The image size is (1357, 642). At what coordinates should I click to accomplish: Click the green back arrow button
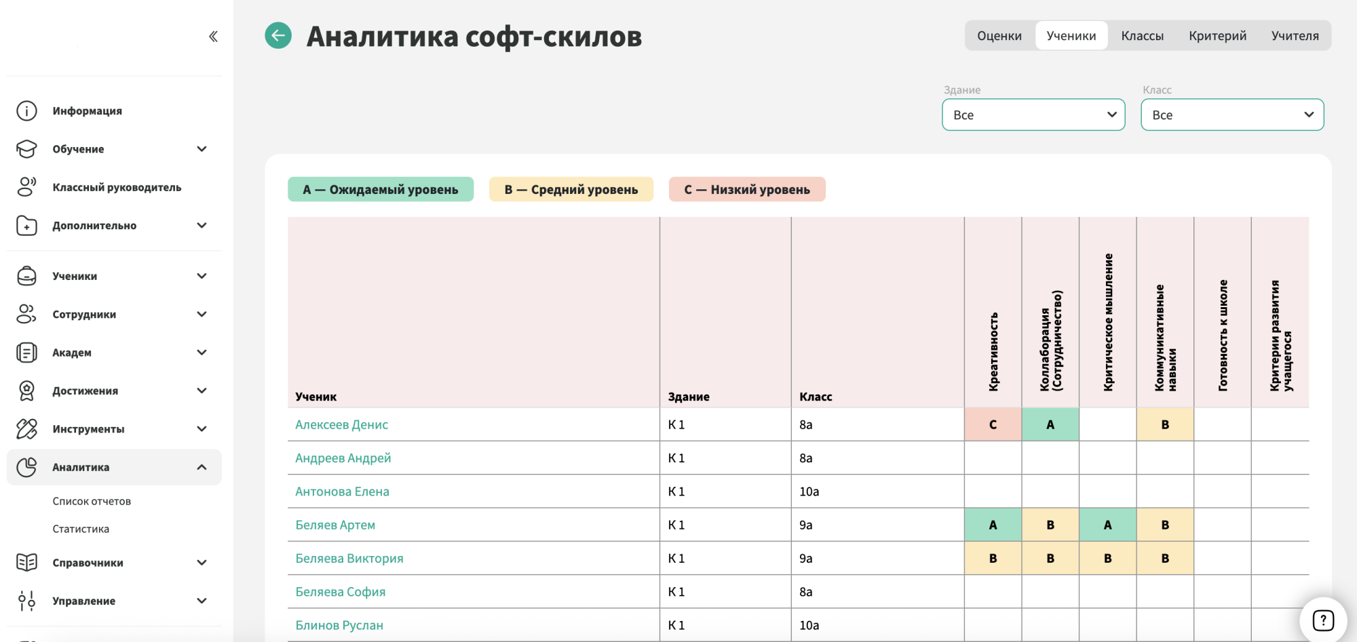[x=278, y=36]
